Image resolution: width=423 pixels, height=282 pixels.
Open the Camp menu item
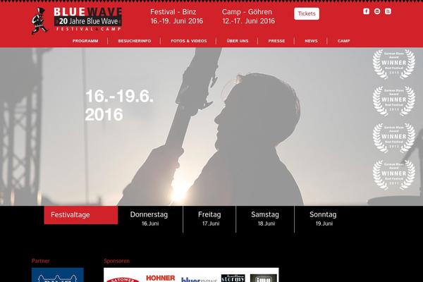coord(343,41)
